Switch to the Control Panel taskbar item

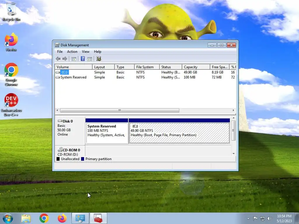pos(80,218)
